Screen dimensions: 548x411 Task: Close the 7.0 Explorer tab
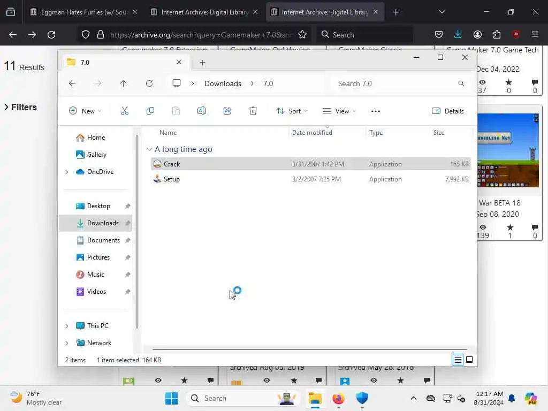[x=179, y=62]
